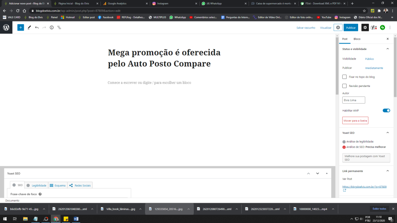This screenshot has height=223, width=397.
Task: Click Salvar rascunho
Action: [306, 28]
